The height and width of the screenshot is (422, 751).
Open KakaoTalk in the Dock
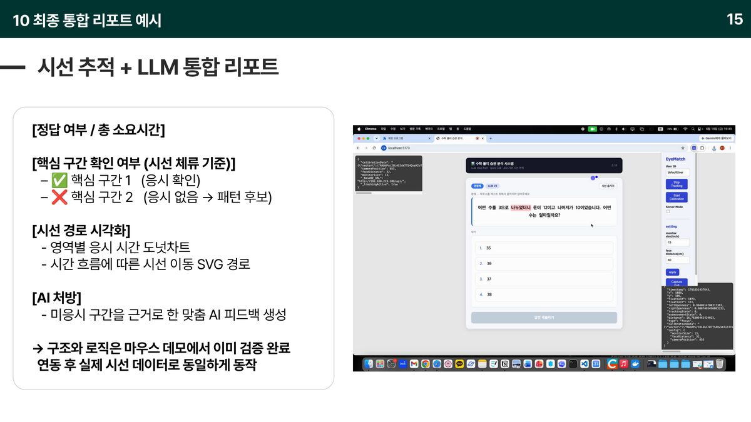click(x=459, y=364)
